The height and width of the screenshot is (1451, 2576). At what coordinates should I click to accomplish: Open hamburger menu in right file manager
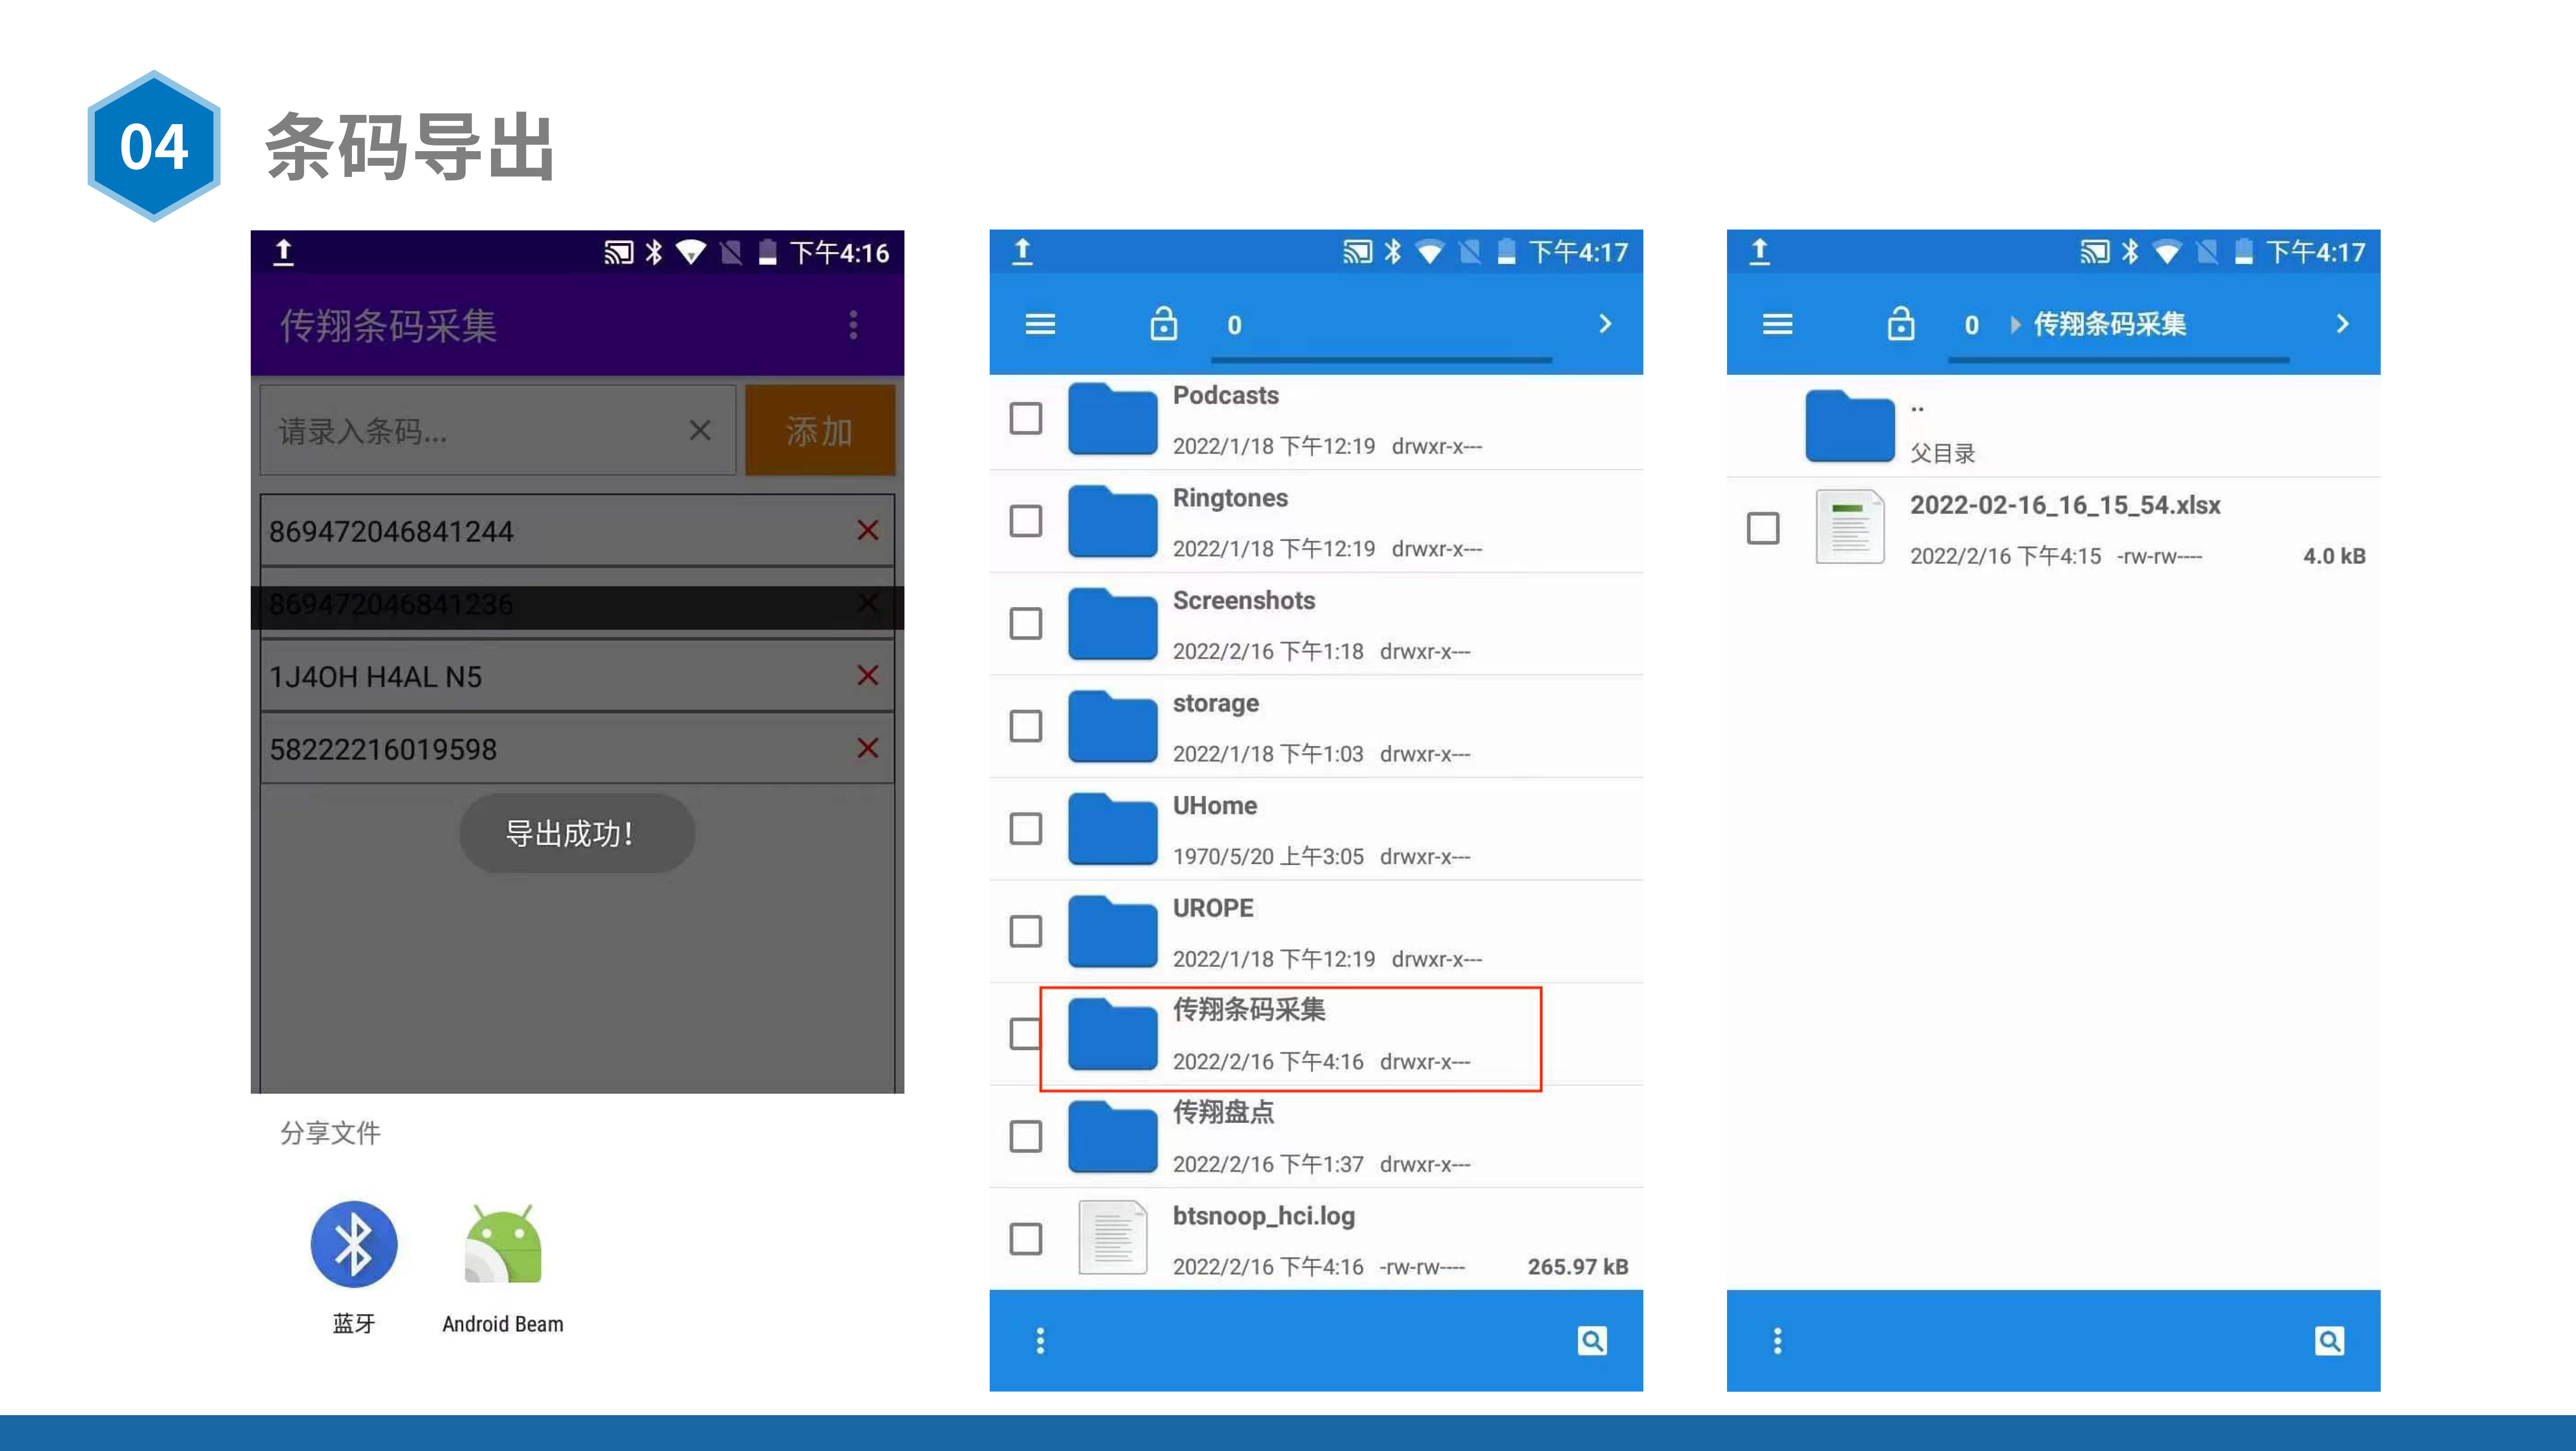tap(1777, 324)
